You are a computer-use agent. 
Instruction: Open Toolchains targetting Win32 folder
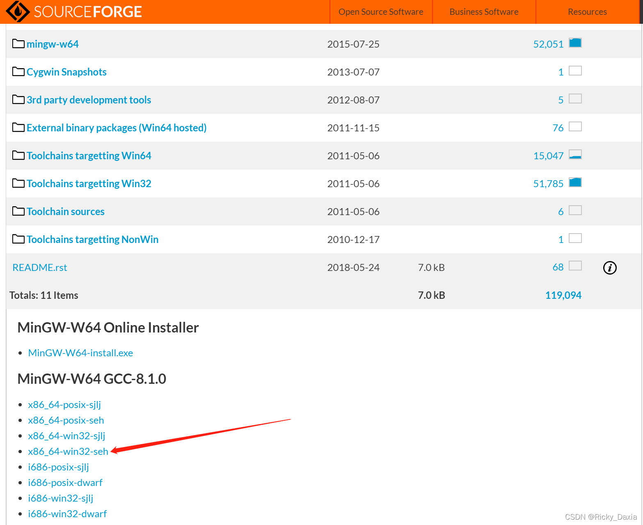click(x=89, y=183)
